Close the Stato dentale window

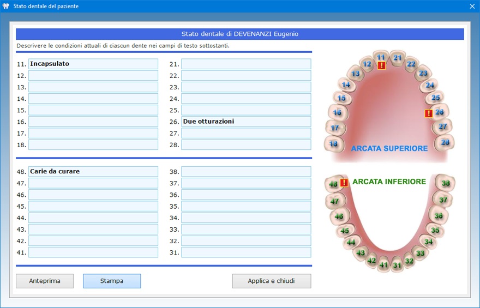pos(472,6)
